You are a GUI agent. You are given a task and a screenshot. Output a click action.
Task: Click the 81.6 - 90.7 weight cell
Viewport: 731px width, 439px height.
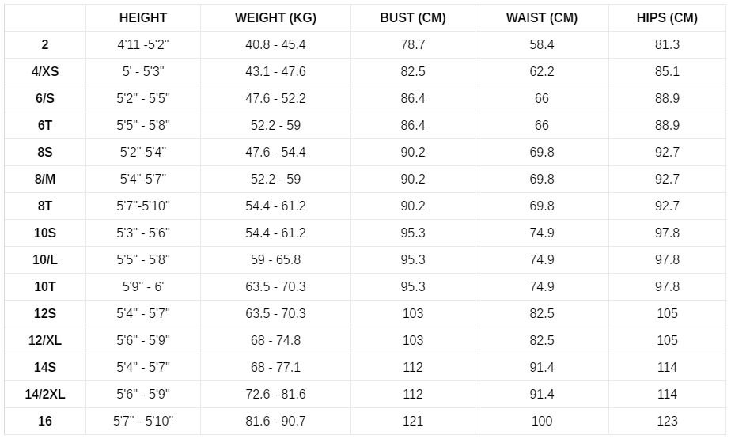[275, 422]
